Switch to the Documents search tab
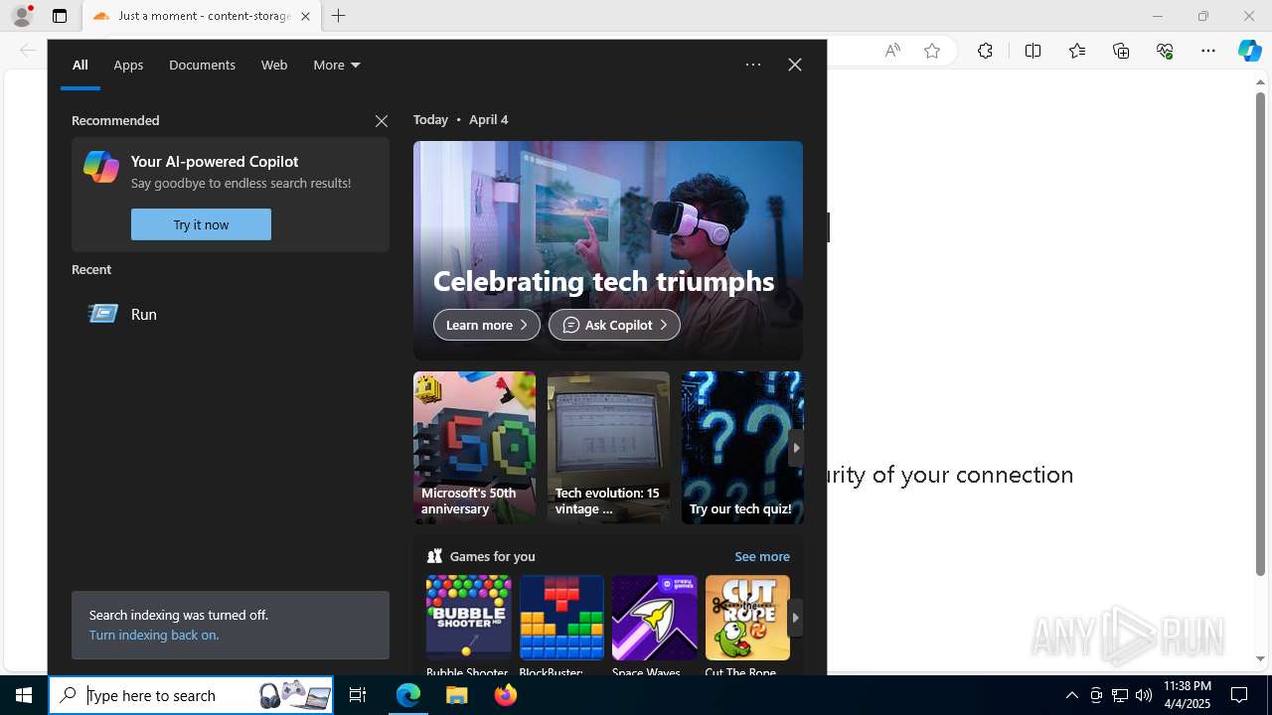The height and width of the screenshot is (715, 1272). click(202, 65)
